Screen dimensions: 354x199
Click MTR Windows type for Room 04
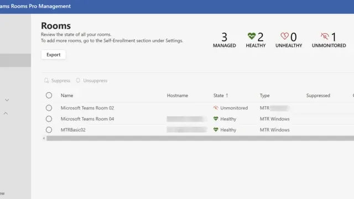point(274,119)
